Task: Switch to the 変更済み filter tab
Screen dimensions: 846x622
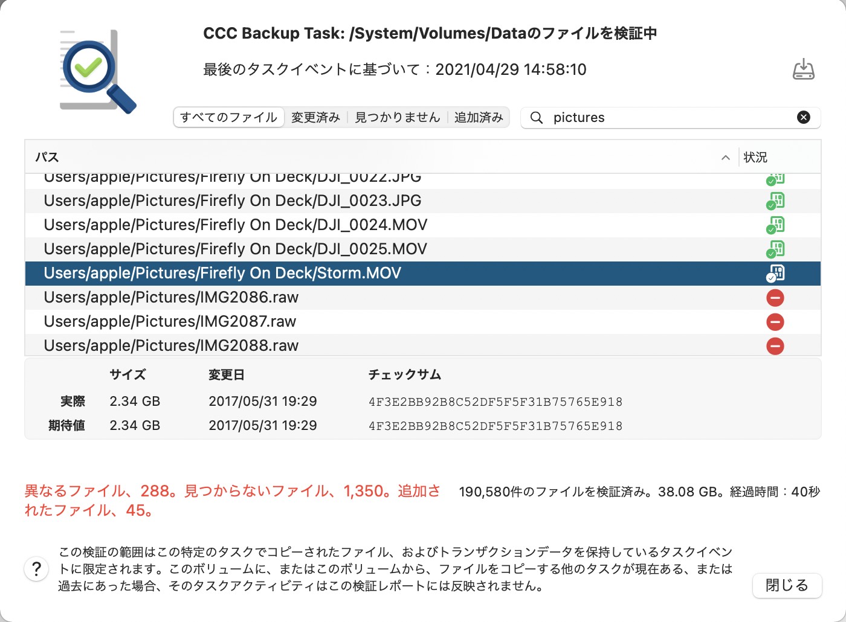Action: pos(315,117)
